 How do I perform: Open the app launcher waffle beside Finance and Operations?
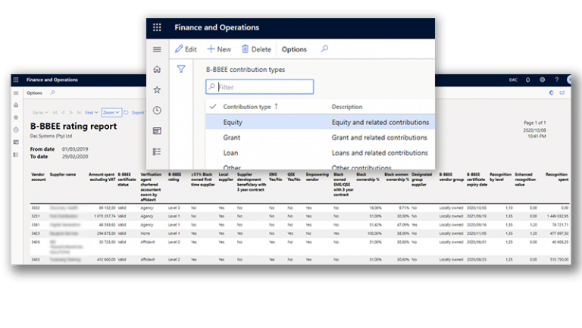coord(158,27)
